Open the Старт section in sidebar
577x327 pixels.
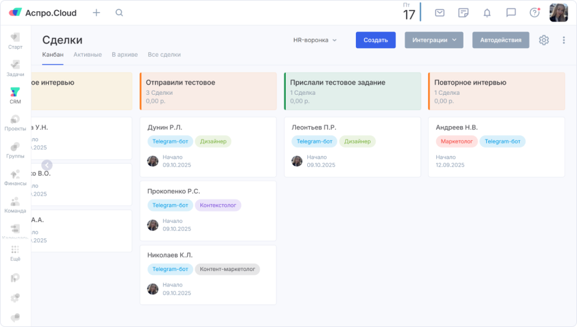click(15, 40)
